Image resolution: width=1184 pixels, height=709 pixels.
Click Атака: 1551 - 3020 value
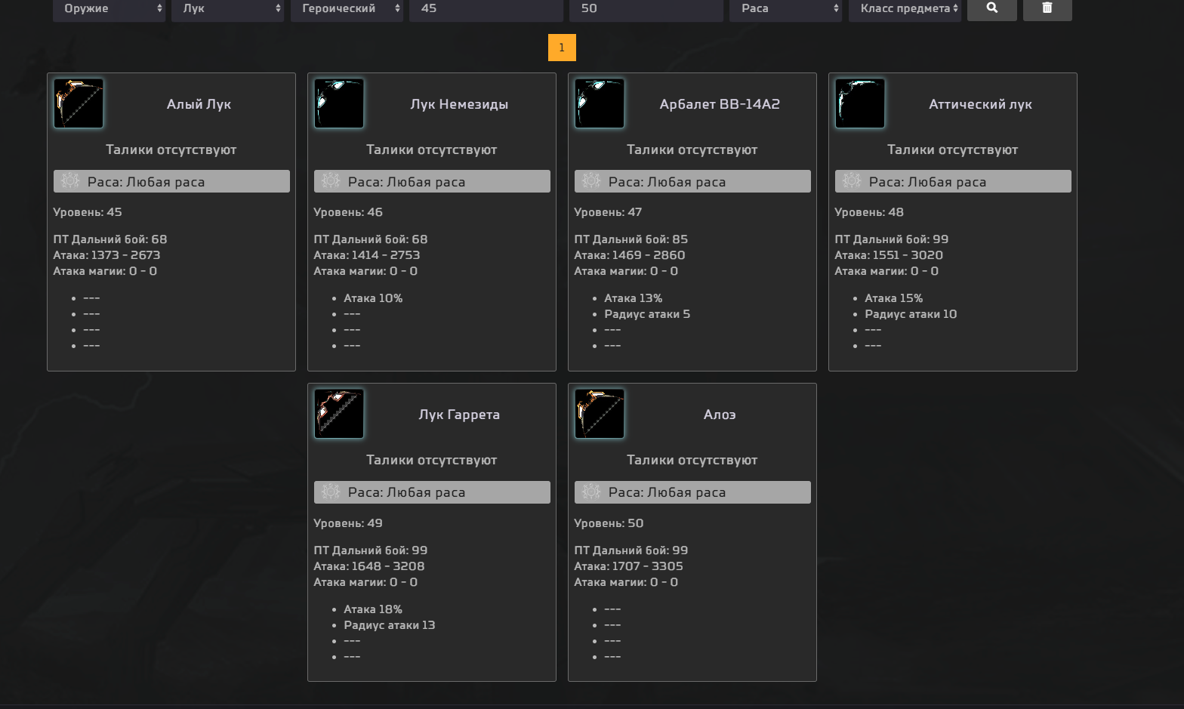[x=889, y=255]
